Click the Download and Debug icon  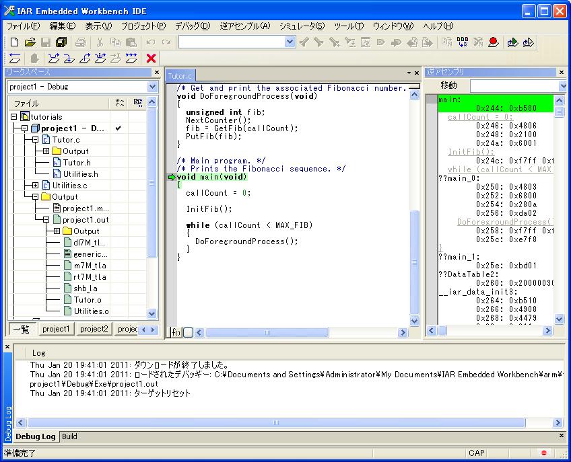[x=512, y=42]
